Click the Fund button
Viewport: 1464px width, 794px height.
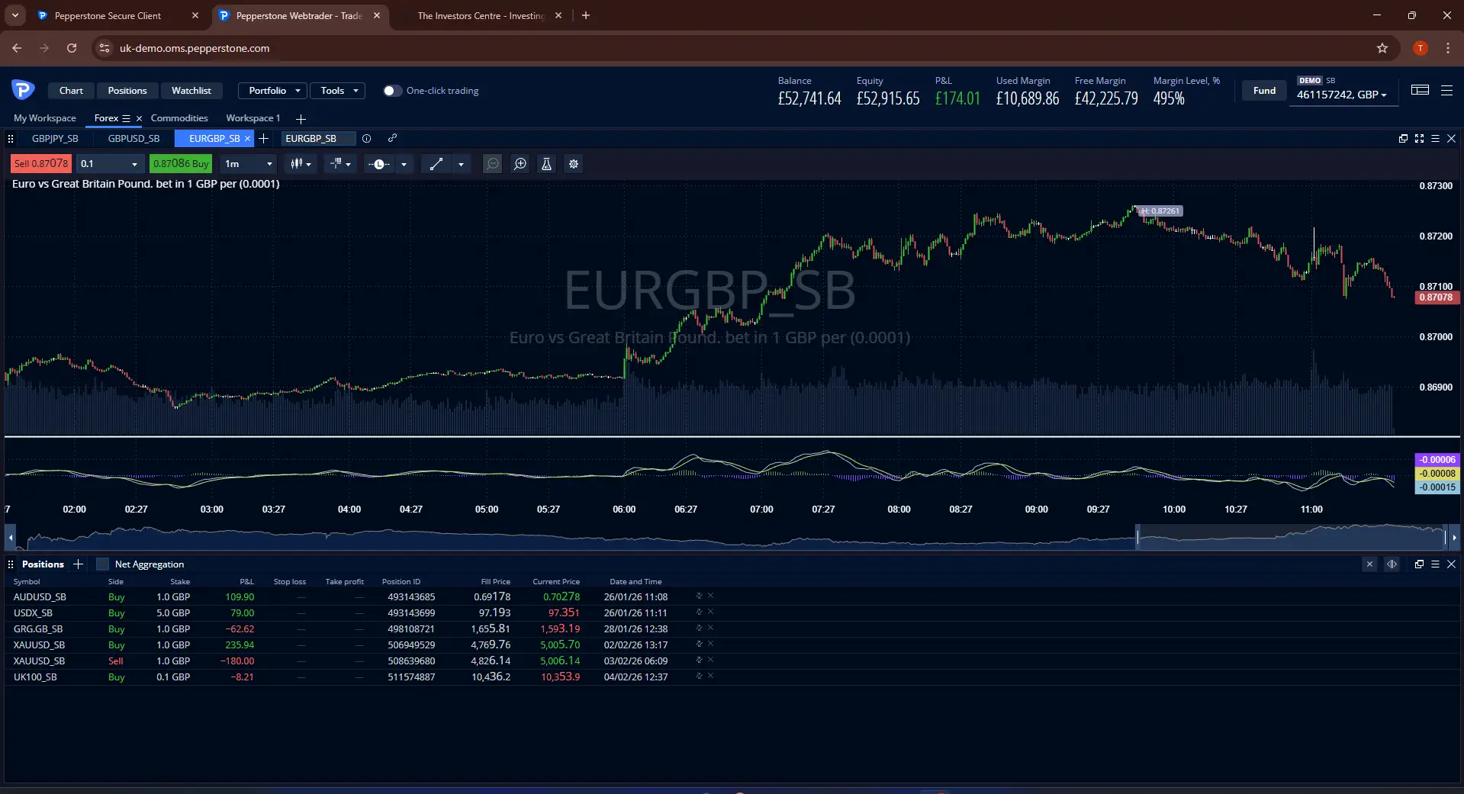1263,90
